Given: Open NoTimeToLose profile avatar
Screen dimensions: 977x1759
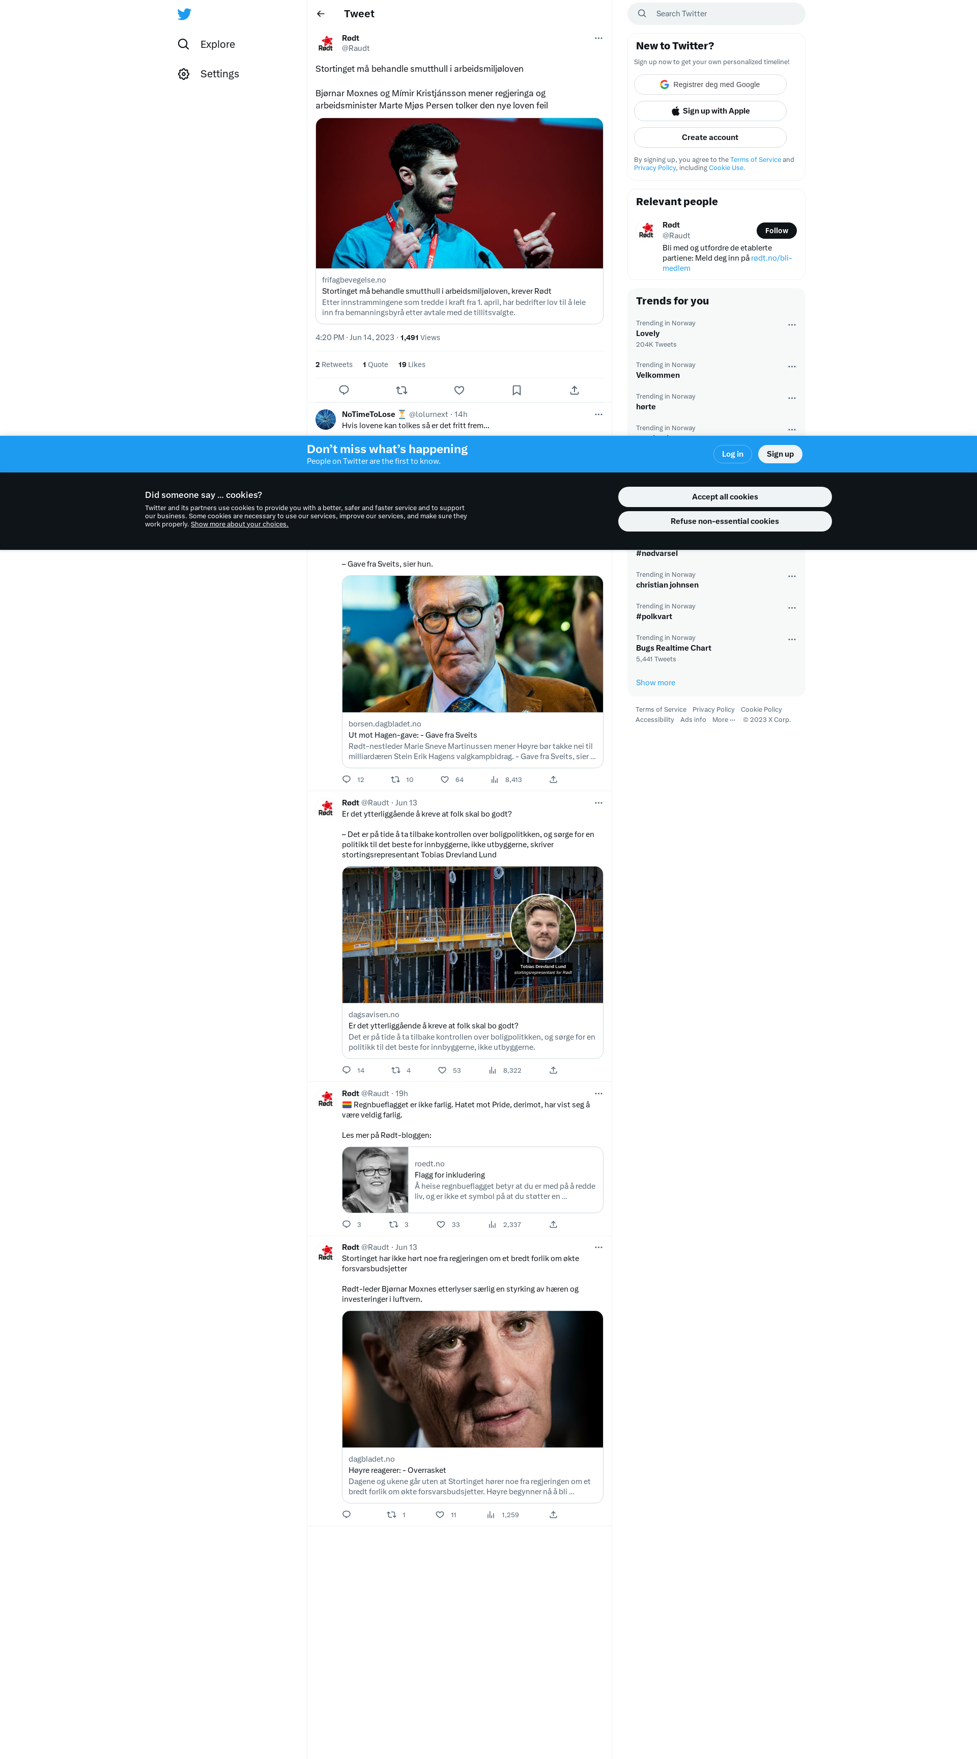Looking at the screenshot, I should tap(326, 420).
